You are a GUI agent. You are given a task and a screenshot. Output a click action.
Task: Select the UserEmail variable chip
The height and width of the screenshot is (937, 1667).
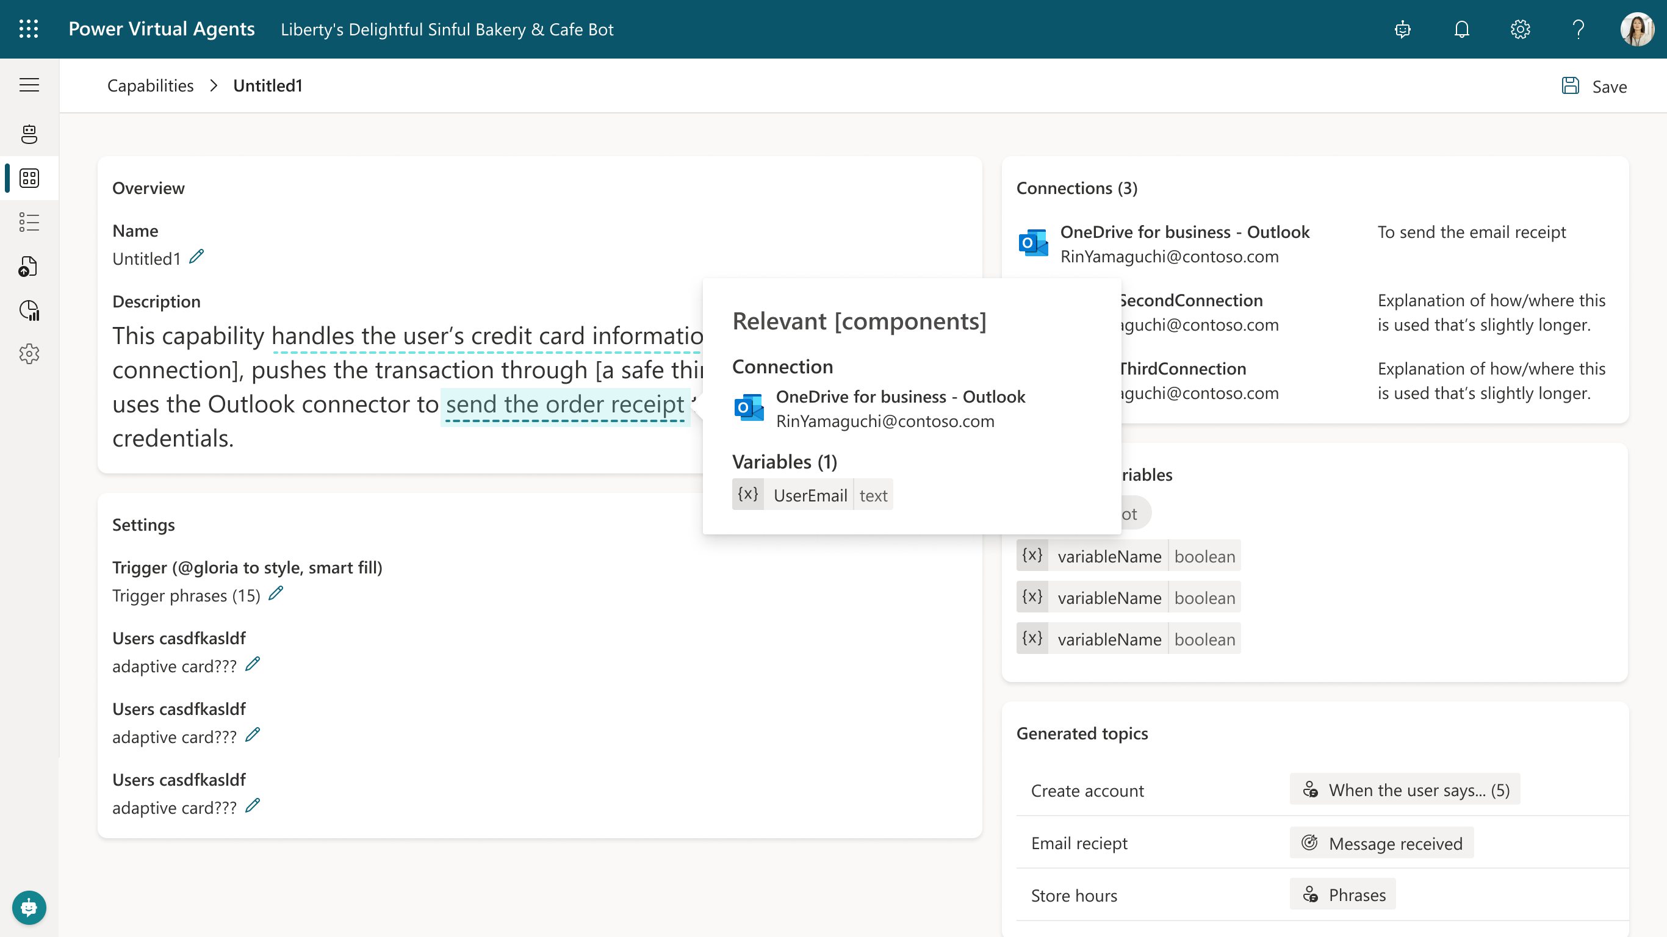(812, 495)
